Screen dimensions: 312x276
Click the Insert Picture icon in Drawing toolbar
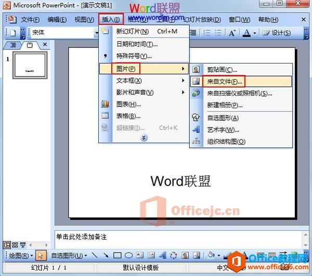pos(197,255)
